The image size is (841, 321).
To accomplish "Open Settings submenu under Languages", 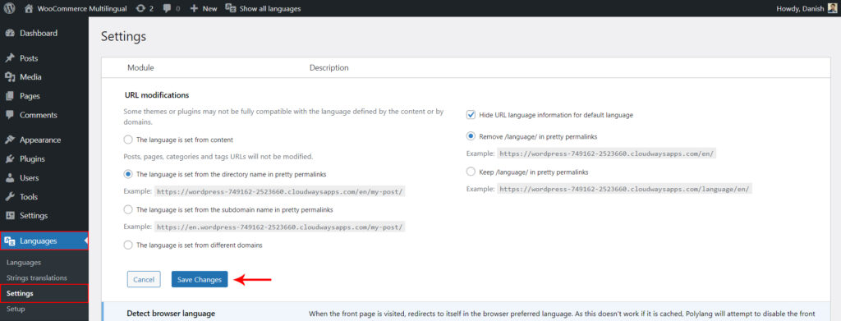I will click(x=20, y=294).
